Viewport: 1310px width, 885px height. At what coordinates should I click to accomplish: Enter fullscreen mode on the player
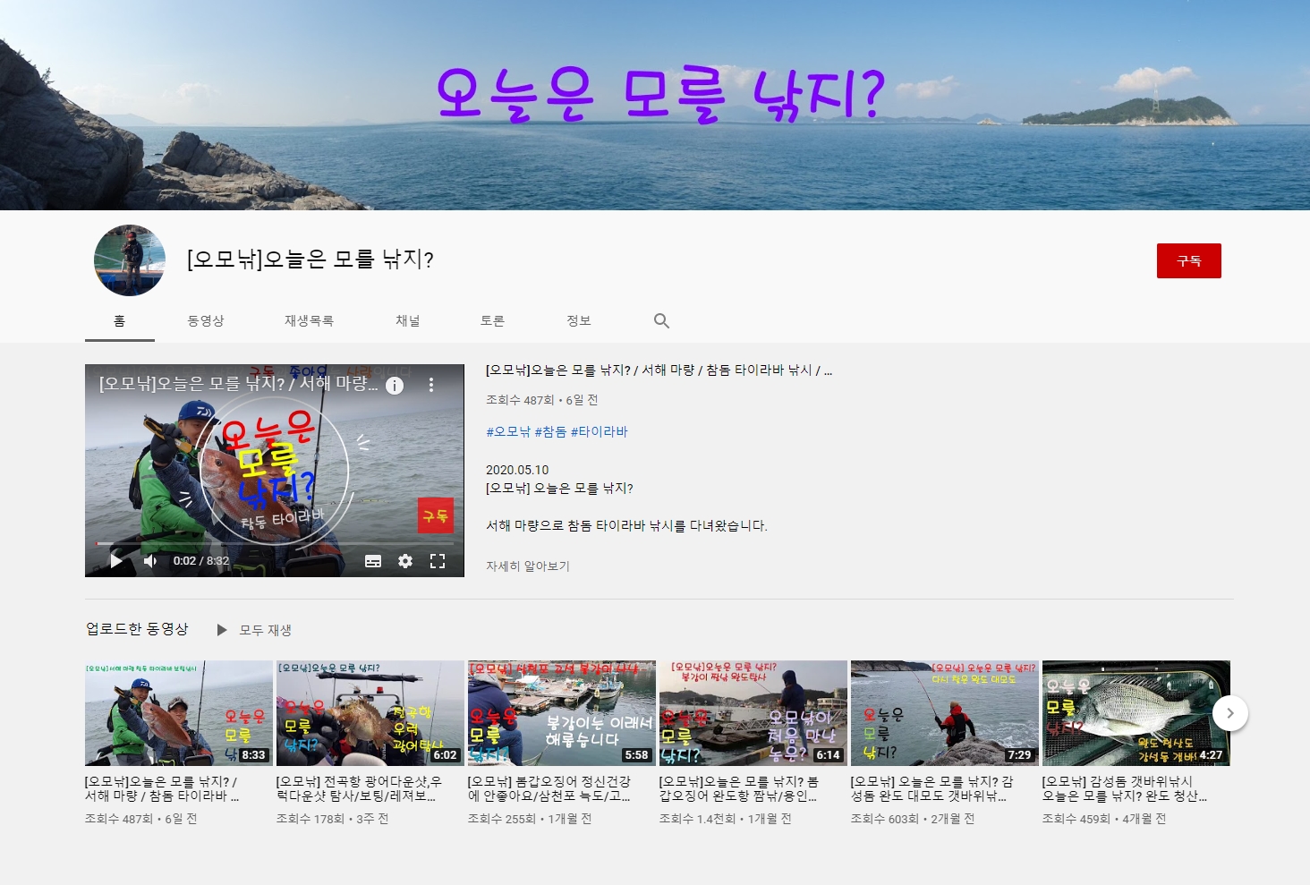[x=438, y=561]
